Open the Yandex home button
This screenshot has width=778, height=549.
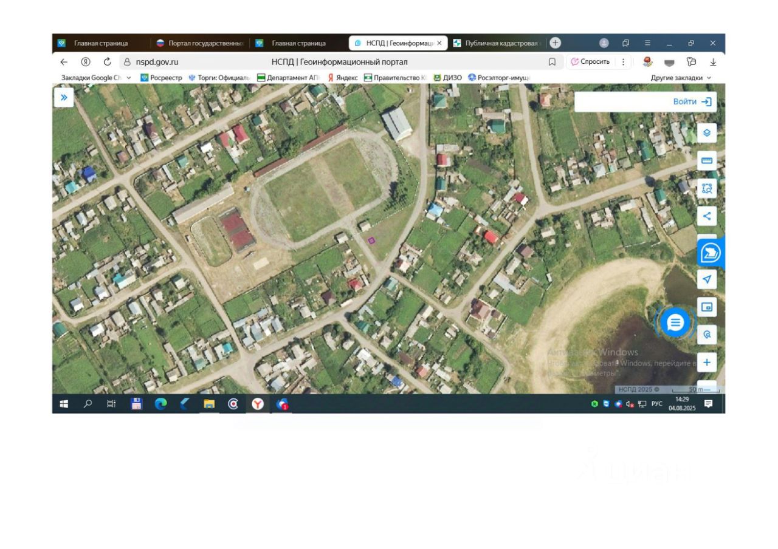coord(86,62)
